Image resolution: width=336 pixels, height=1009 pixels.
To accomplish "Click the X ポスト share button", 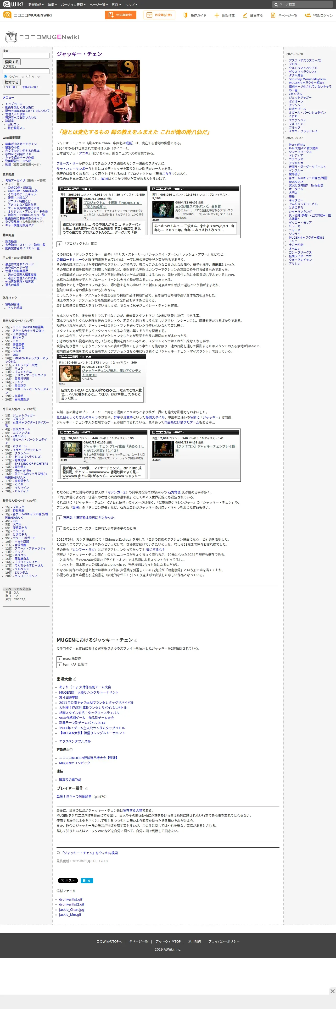I will (68, 881).
